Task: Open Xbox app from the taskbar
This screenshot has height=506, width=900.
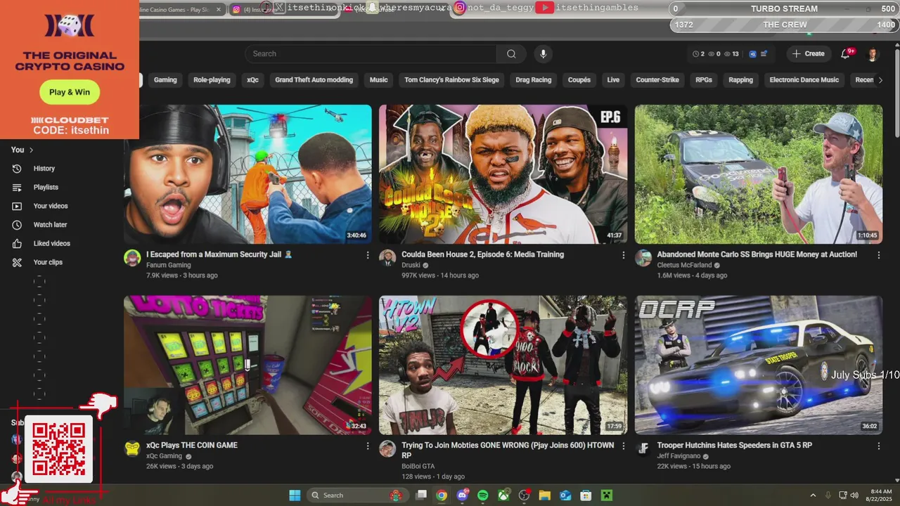Action: pyautogui.click(x=503, y=495)
